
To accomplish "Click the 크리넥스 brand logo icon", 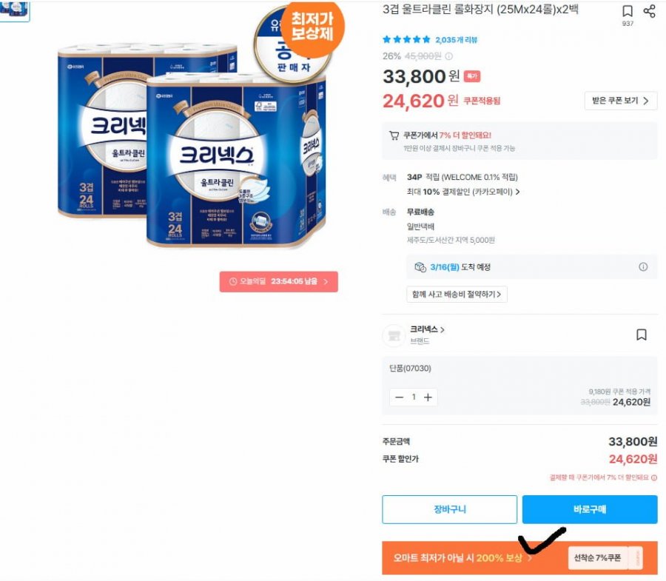I will point(394,335).
